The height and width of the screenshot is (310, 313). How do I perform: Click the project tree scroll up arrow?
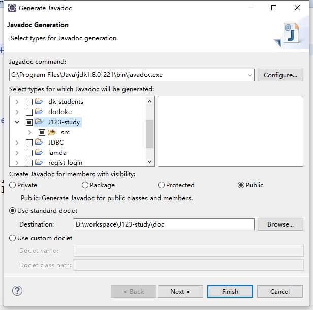(149, 102)
